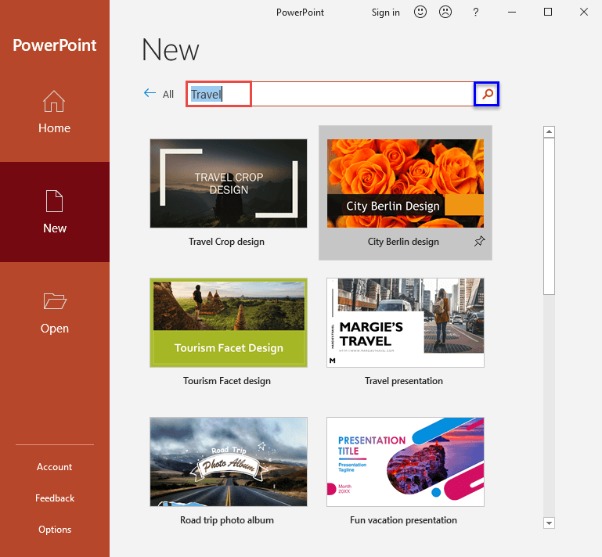Open PowerPoint Options
This screenshot has height=557, width=602.
click(55, 530)
